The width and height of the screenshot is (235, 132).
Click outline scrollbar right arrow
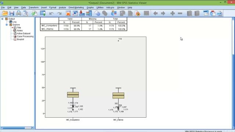33,128
